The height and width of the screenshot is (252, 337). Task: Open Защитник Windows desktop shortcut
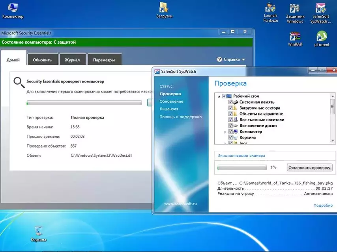[295, 13]
